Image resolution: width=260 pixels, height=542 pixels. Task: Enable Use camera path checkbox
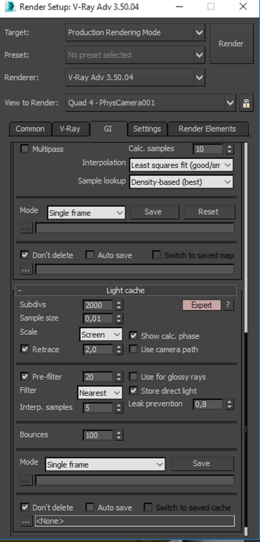pyautogui.click(x=134, y=349)
